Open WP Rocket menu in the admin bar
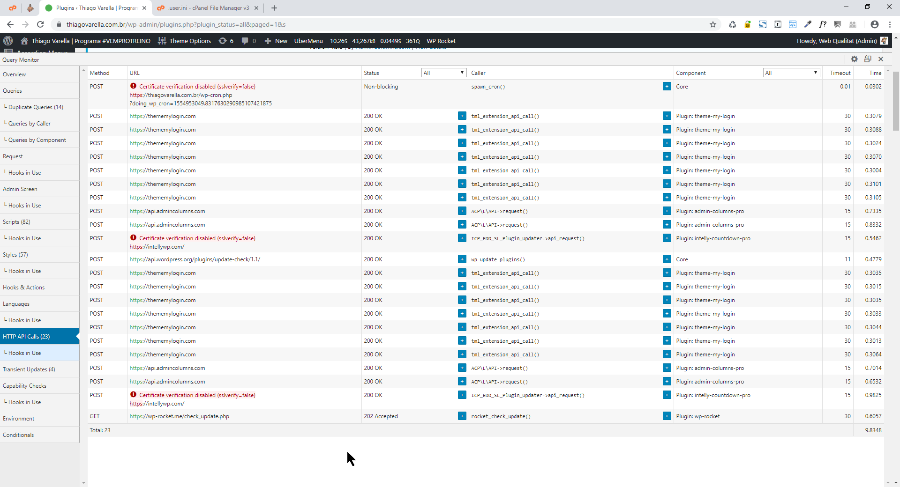Image resolution: width=900 pixels, height=487 pixels. point(441,41)
